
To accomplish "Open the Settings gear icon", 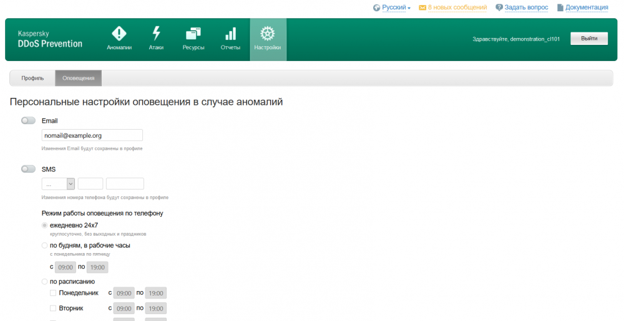I will coord(268,34).
